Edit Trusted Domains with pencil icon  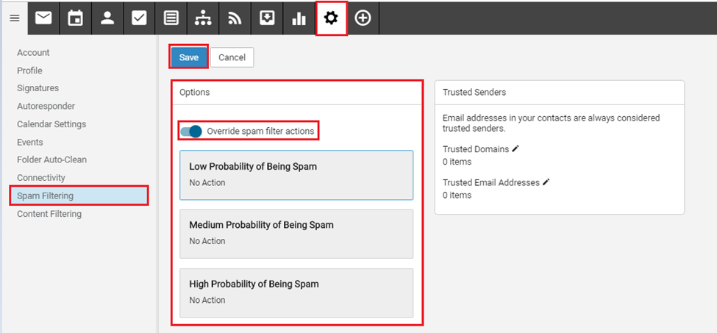click(516, 148)
